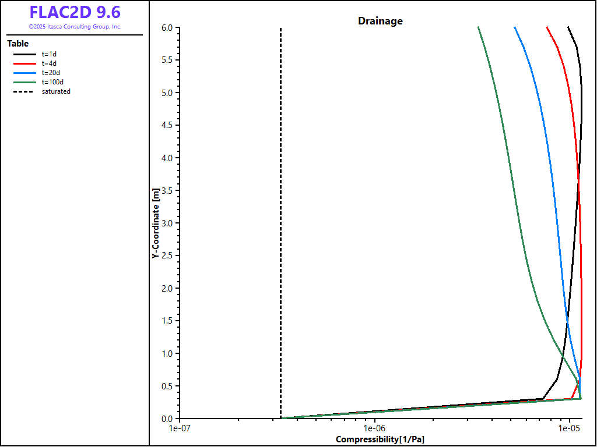
Task: Select the Y-Coordinate [m] axis label
Action: [155, 223]
